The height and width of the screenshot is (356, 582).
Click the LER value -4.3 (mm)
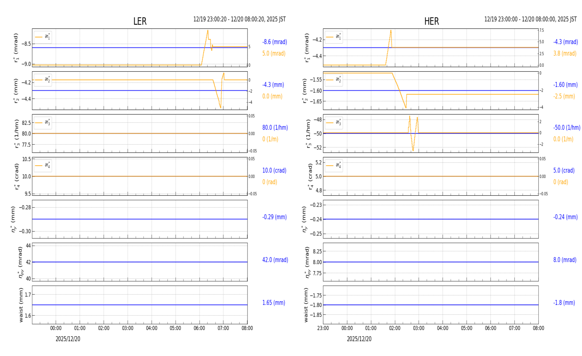(273, 85)
